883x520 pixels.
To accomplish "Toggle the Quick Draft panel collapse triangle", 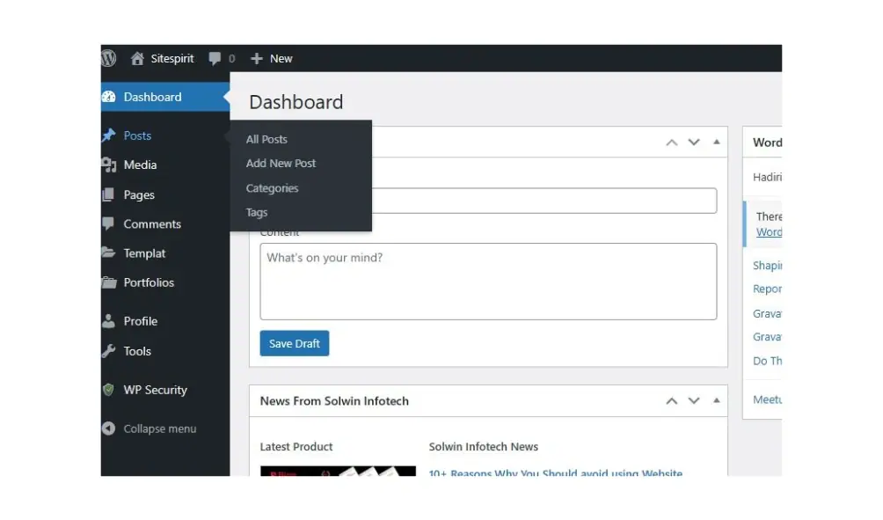I will pyautogui.click(x=716, y=142).
